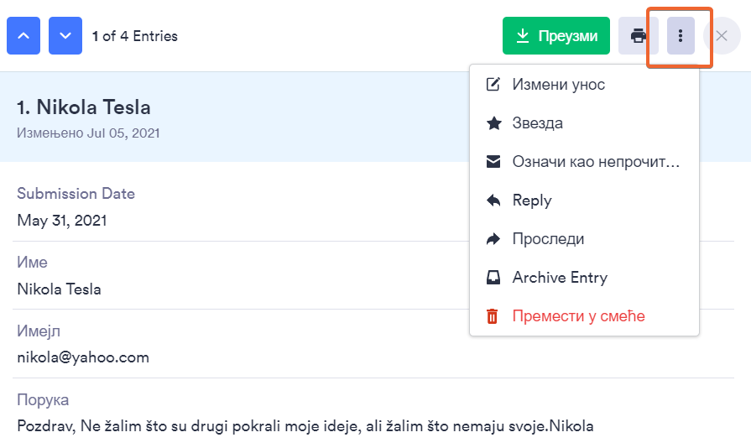
Task: Go to next entry with down arrow
Action: pyautogui.click(x=65, y=36)
